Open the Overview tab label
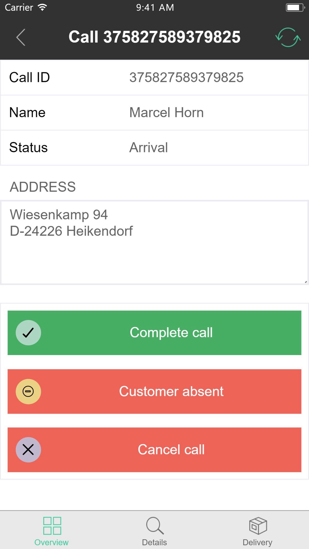Viewport: 309px width, 549px height. click(52, 542)
